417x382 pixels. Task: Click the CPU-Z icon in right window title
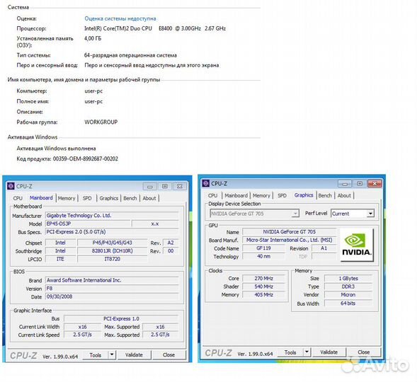click(x=206, y=183)
